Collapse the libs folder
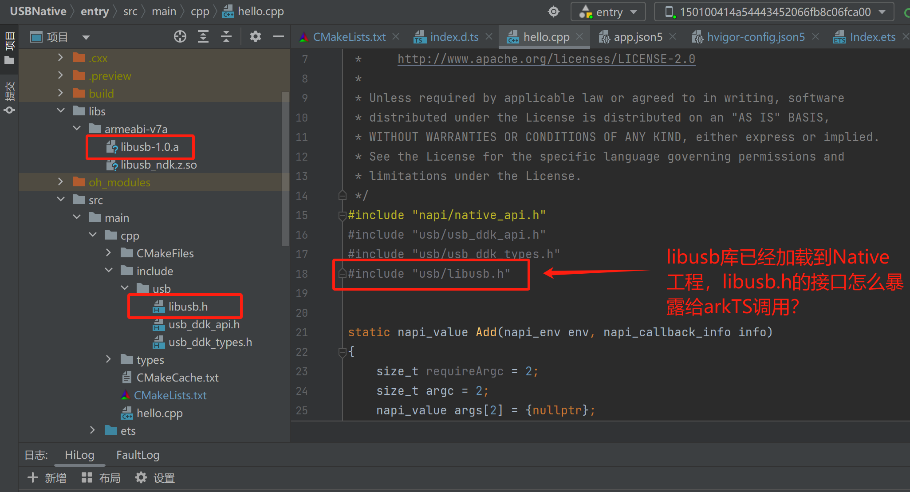This screenshot has width=910, height=492. [x=61, y=111]
